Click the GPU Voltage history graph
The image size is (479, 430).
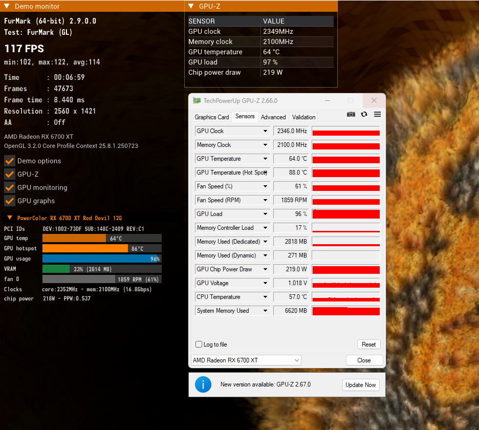point(346,283)
